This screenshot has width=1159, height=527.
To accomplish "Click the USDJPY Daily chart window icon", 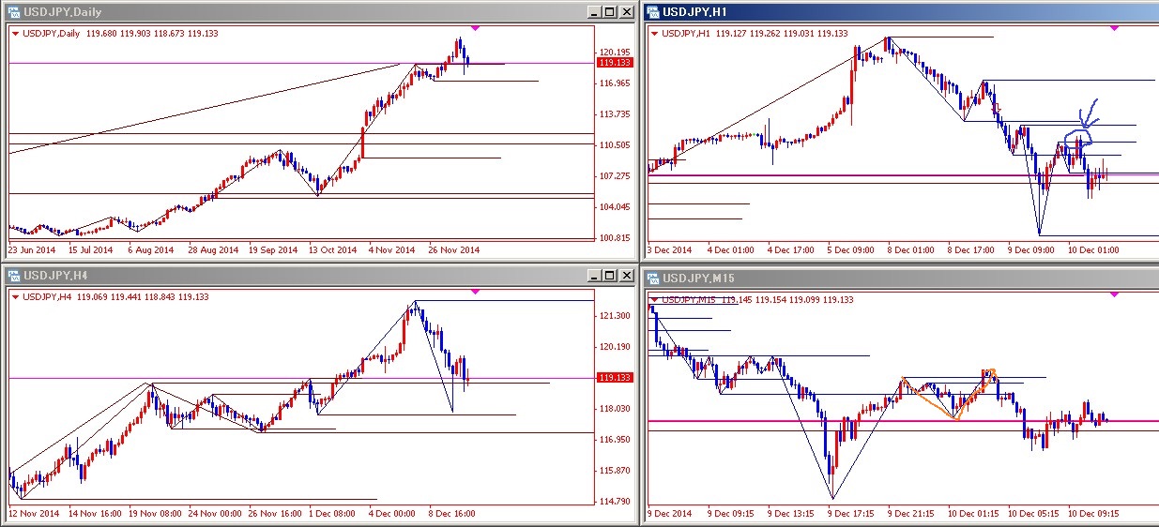I will [x=11, y=12].
